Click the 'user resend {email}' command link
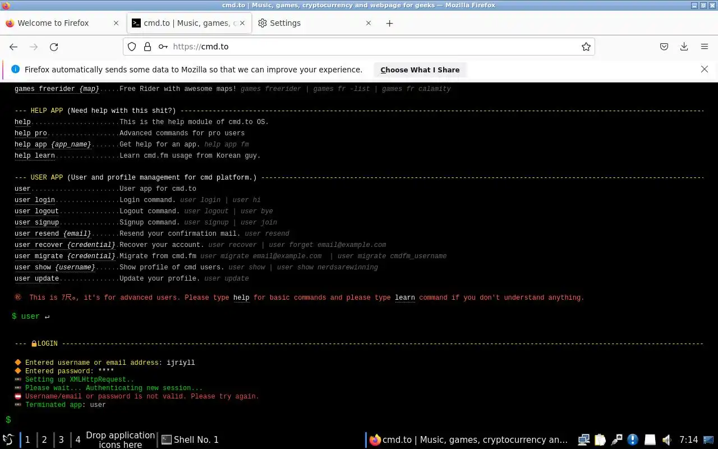 (53, 233)
